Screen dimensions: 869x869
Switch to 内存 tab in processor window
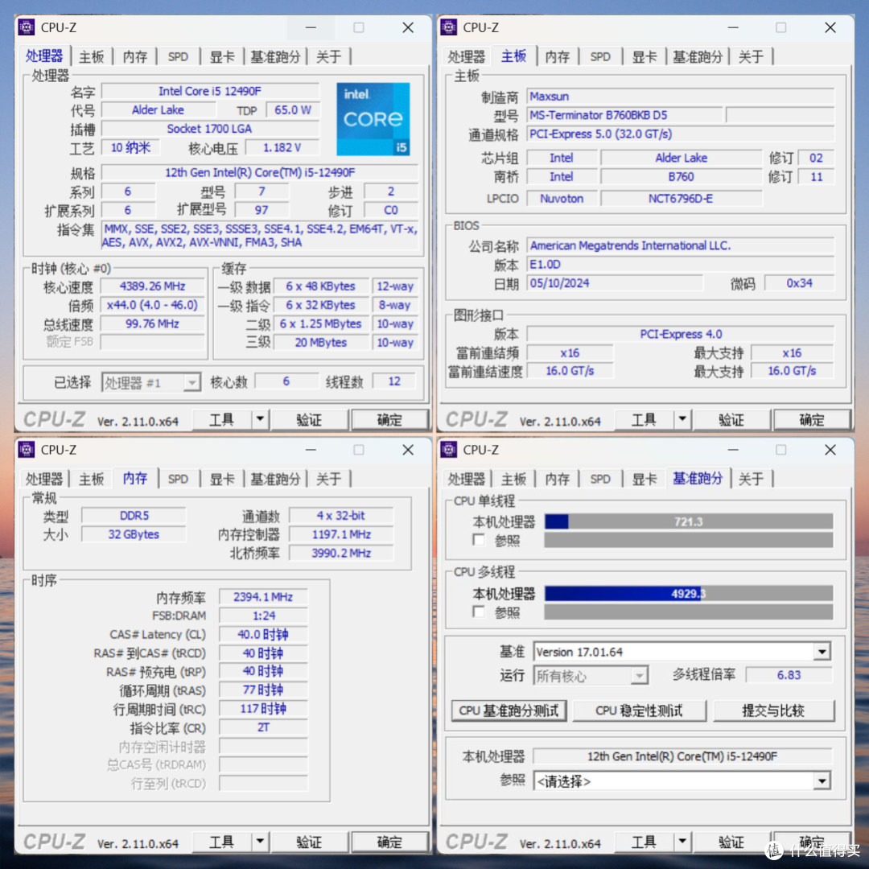coord(135,56)
